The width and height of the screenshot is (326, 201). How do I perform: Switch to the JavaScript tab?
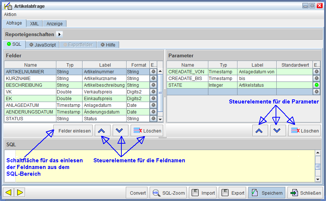[x=42, y=45]
